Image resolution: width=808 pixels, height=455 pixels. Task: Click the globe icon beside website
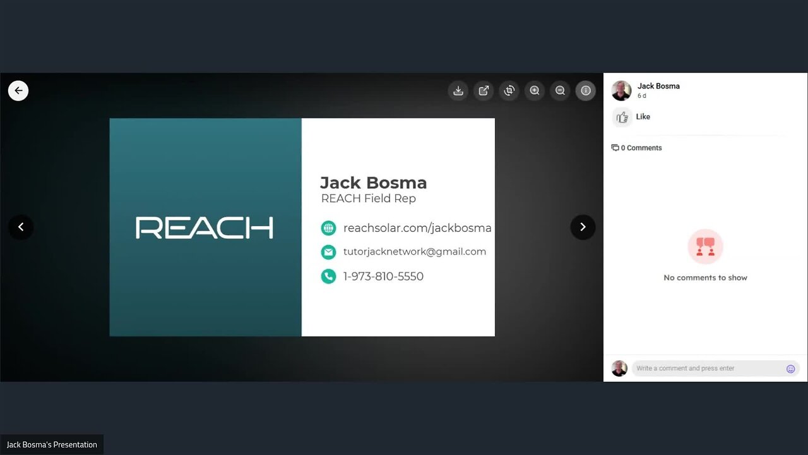[x=328, y=228]
